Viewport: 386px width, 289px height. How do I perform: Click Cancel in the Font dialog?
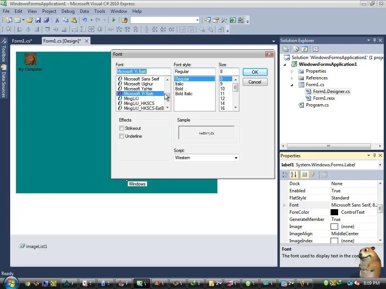point(255,82)
